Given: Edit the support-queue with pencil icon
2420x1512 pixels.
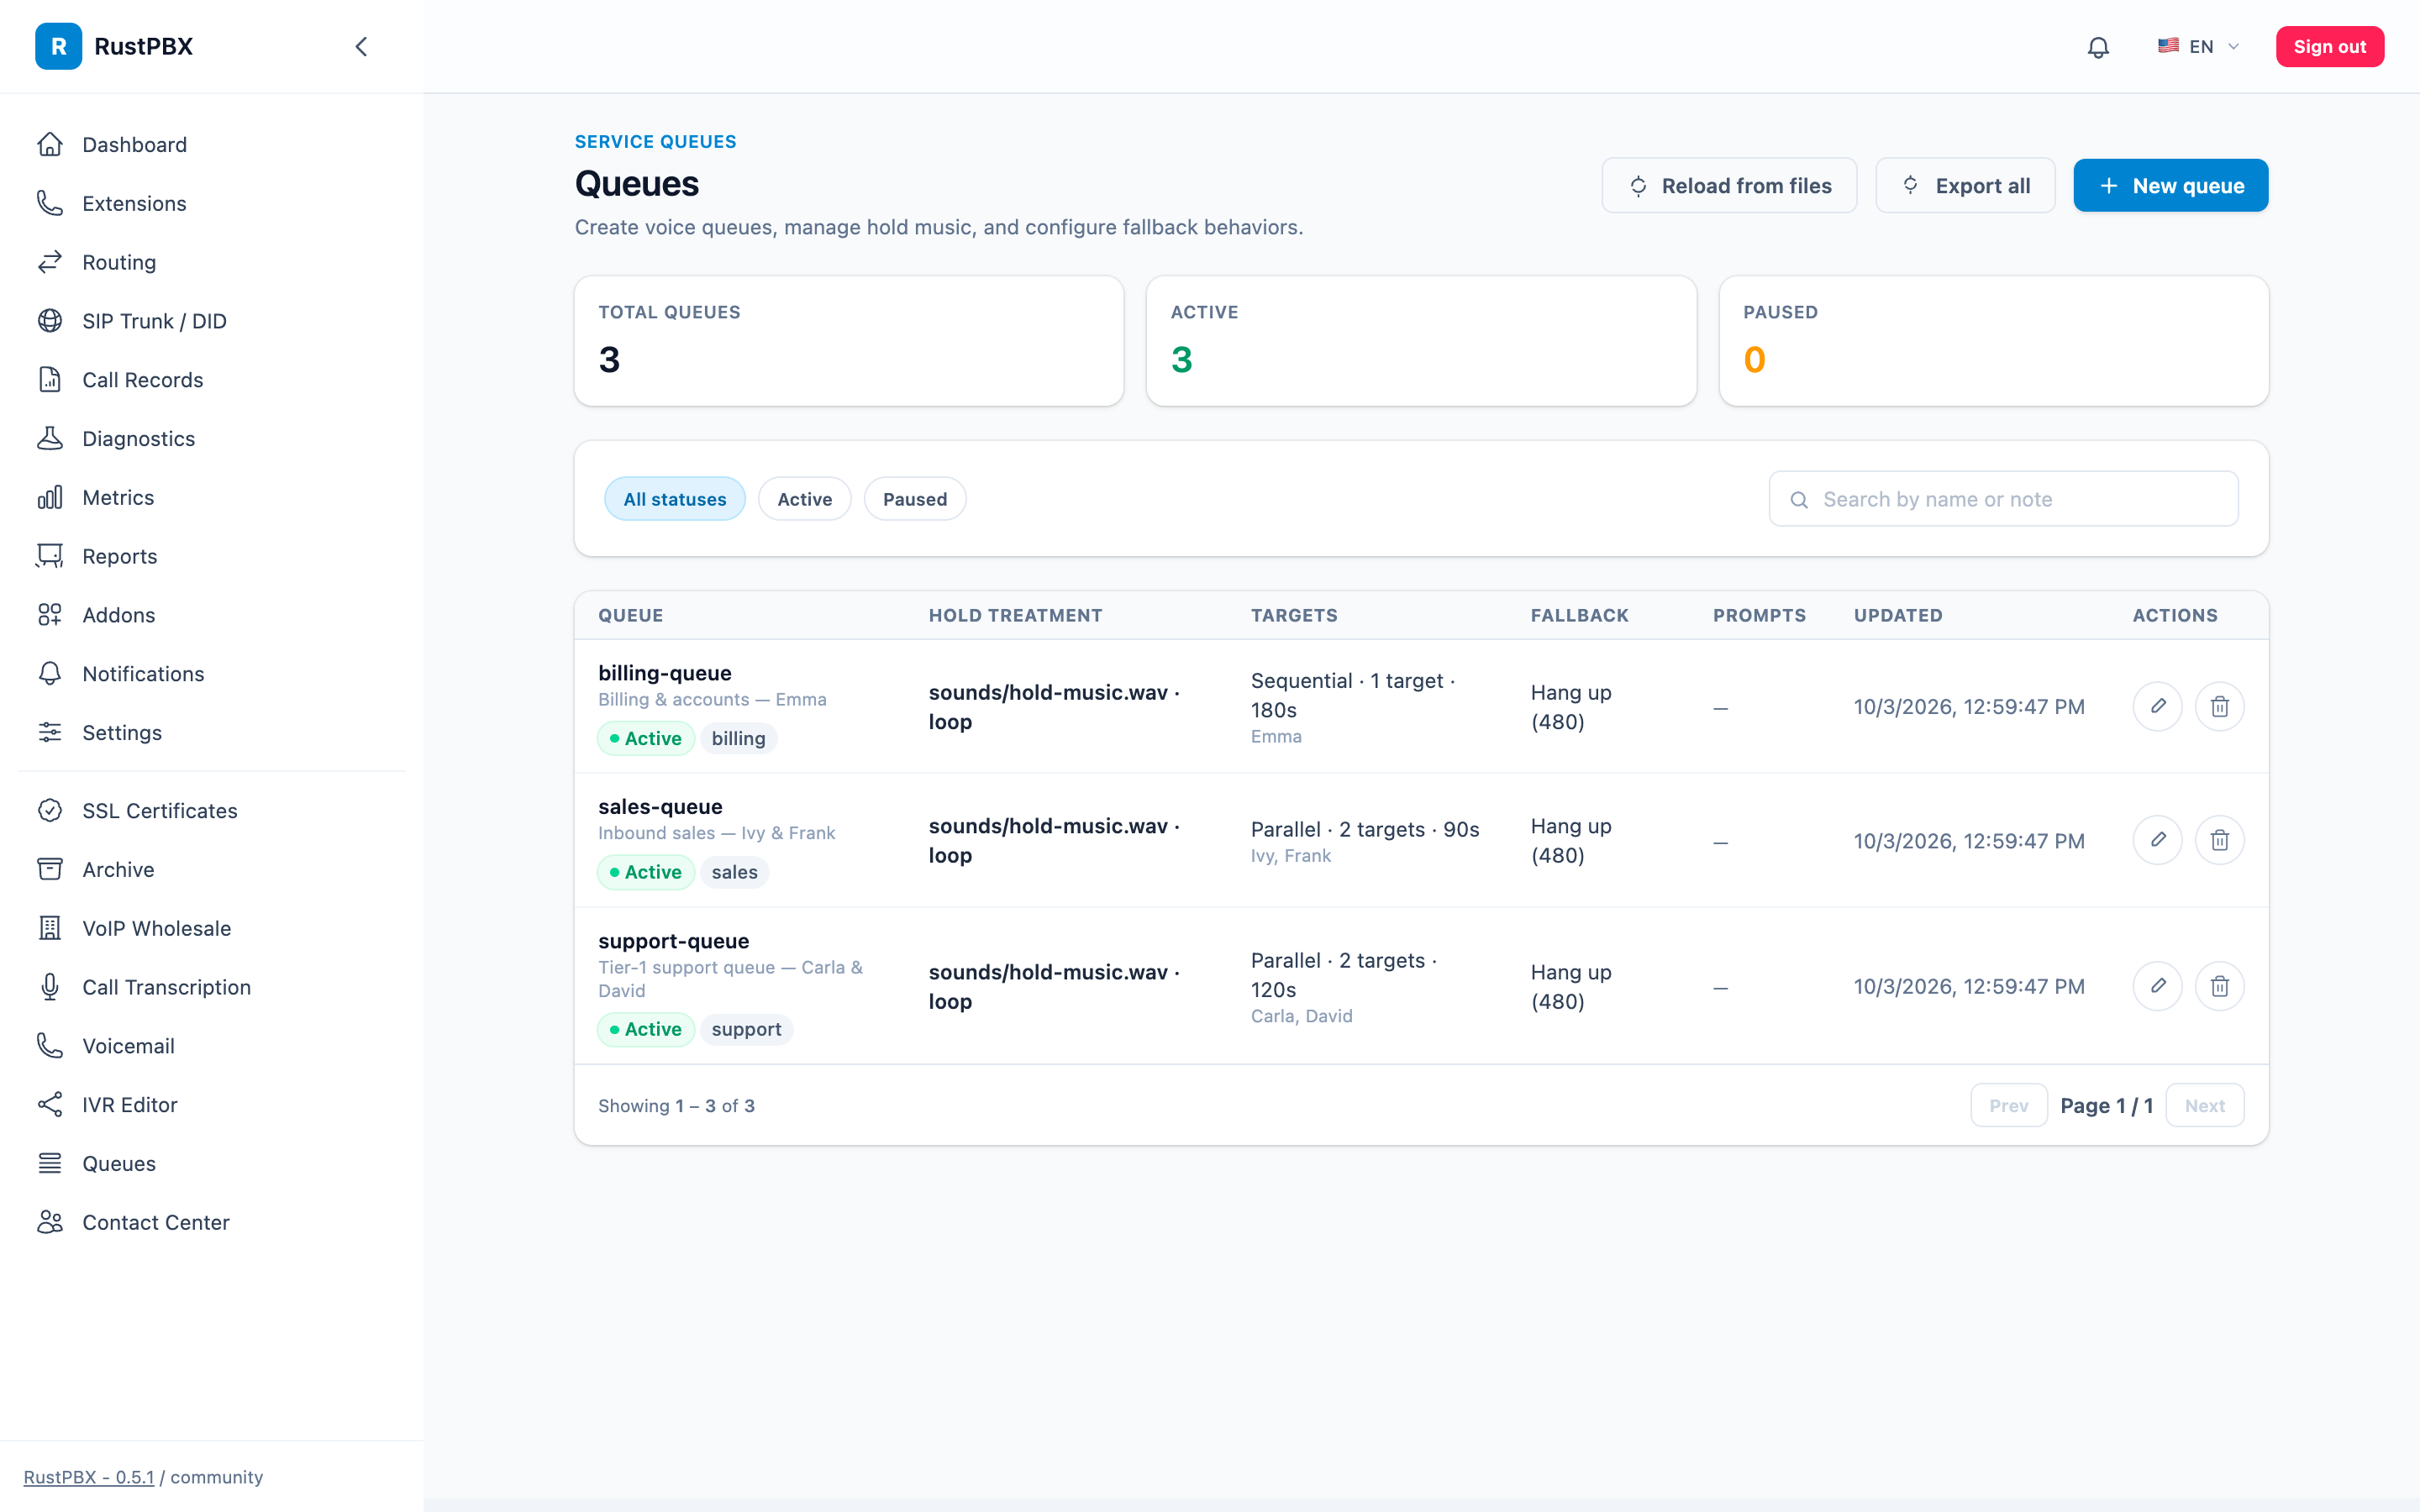Looking at the screenshot, I should click(x=2158, y=986).
